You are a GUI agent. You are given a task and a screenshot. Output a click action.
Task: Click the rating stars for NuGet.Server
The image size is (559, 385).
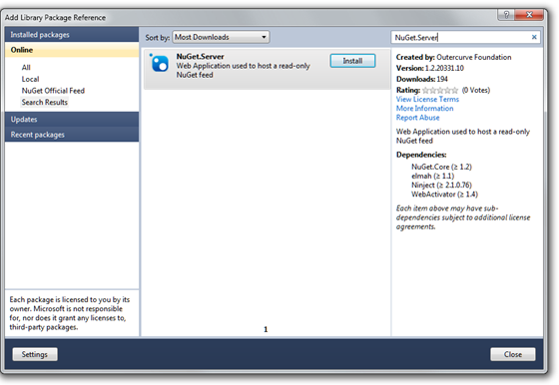point(440,91)
